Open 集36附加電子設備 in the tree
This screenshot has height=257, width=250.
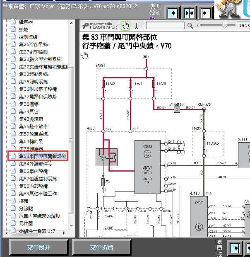[x=38, y=89]
